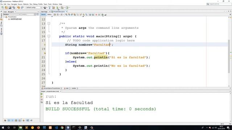The width and height of the screenshot is (232, 130).
Task: Collapse the Javadoc comment fold at line 13
Action: tap(49, 23)
